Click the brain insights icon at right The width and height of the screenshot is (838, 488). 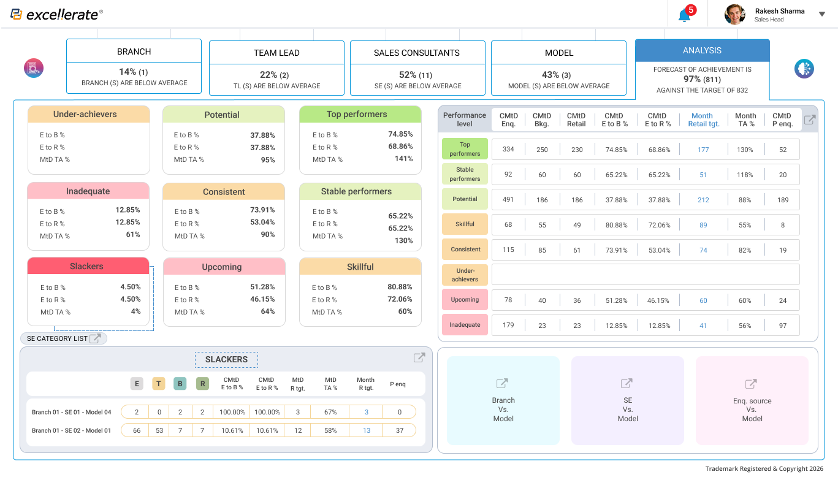804,69
